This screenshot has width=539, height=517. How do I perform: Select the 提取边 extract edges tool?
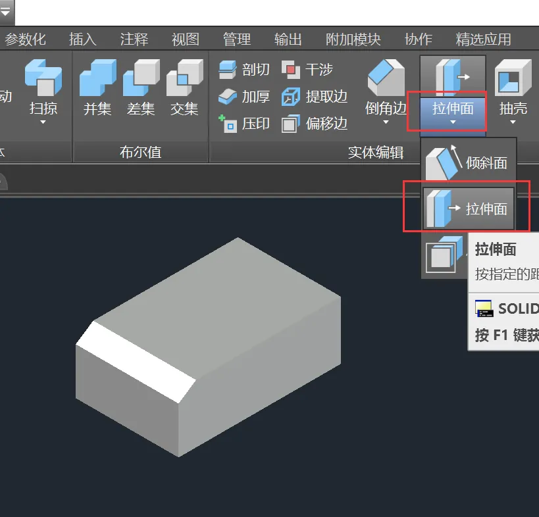(x=314, y=97)
